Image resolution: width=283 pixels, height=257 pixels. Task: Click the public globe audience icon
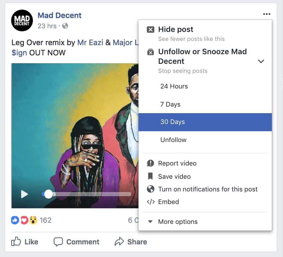[x=65, y=26]
